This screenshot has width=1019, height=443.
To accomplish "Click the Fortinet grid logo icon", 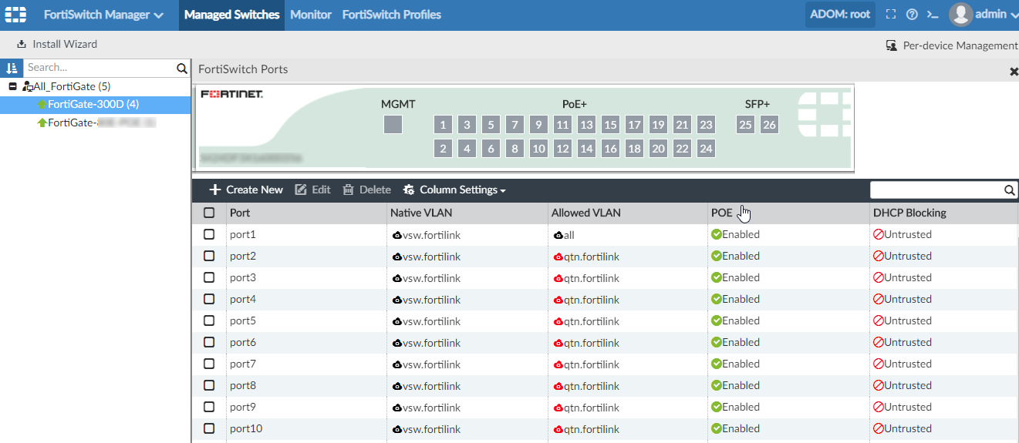I will [15, 15].
